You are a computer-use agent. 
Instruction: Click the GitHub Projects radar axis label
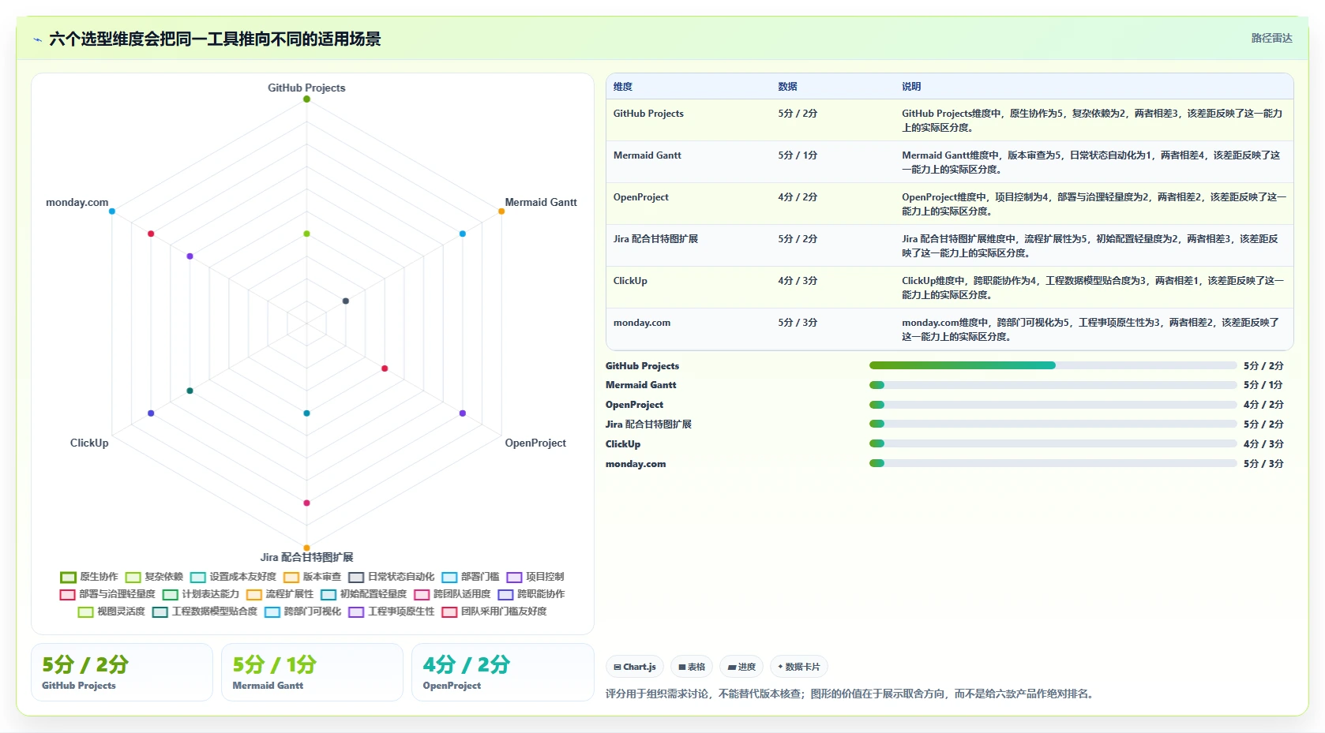tap(306, 88)
